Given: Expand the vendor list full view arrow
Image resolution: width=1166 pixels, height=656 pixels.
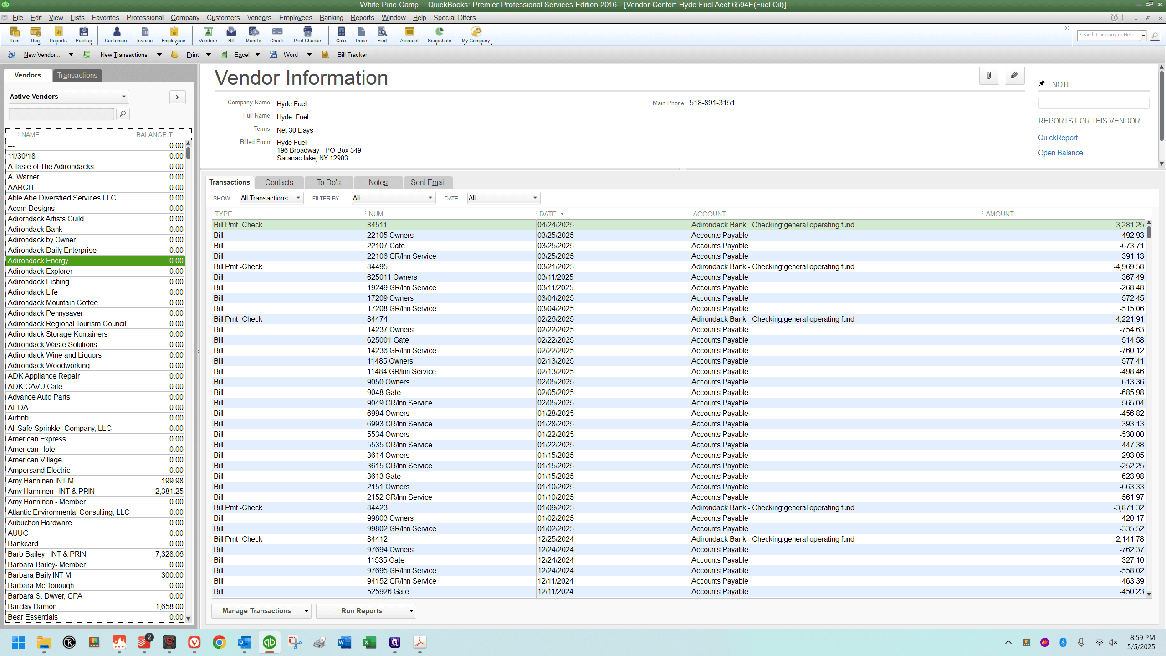Looking at the screenshot, I should point(178,97).
